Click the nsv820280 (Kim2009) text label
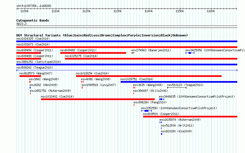245x153 pixels. (x=176, y=131)
